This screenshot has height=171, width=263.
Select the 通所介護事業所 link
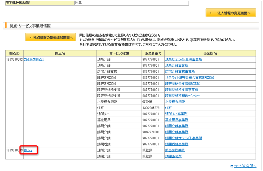point(177,66)
